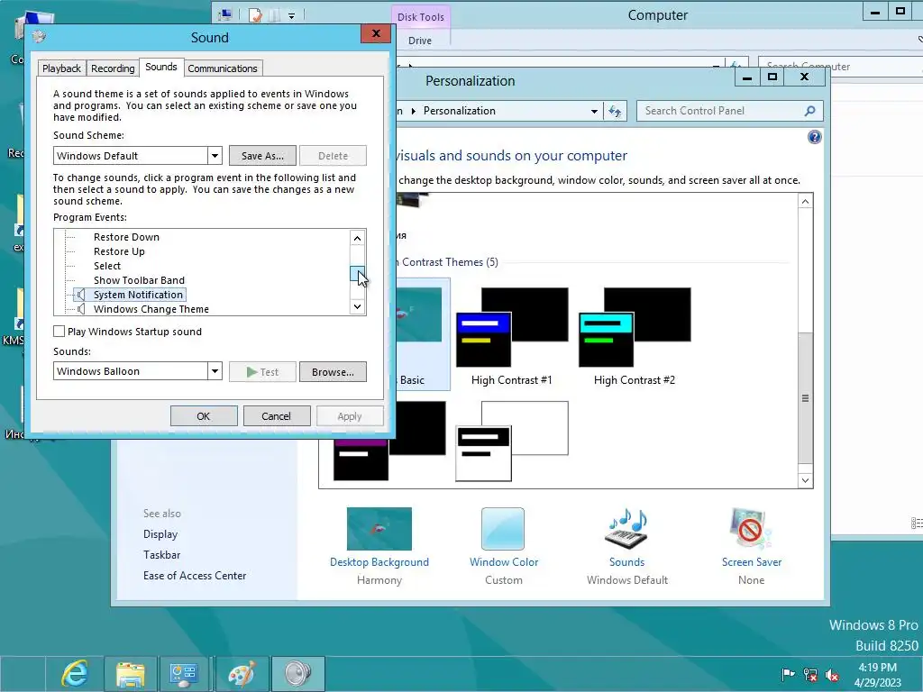The width and height of the screenshot is (923, 692).
Task: Click the refresh button in Personalization address bar
Action: [615, 111]
